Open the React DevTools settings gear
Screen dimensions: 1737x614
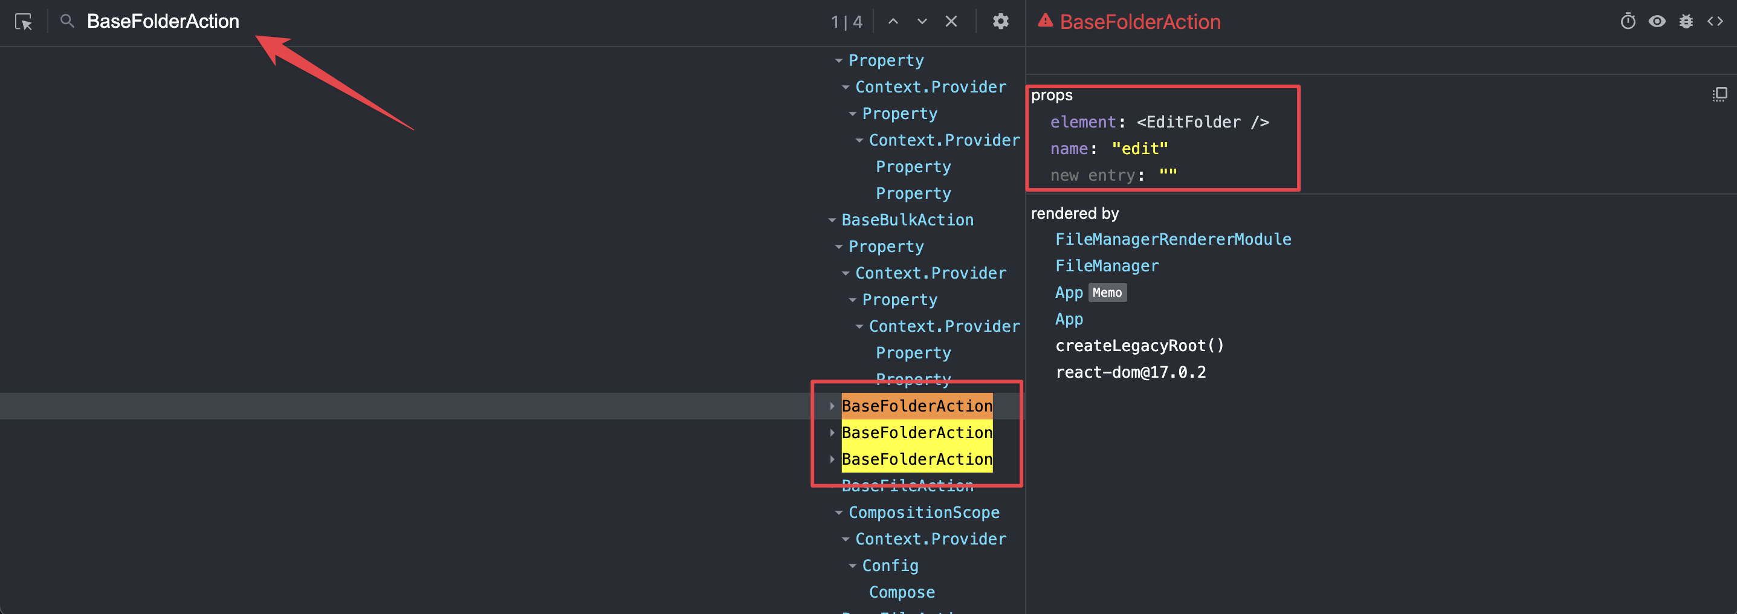1001,21
